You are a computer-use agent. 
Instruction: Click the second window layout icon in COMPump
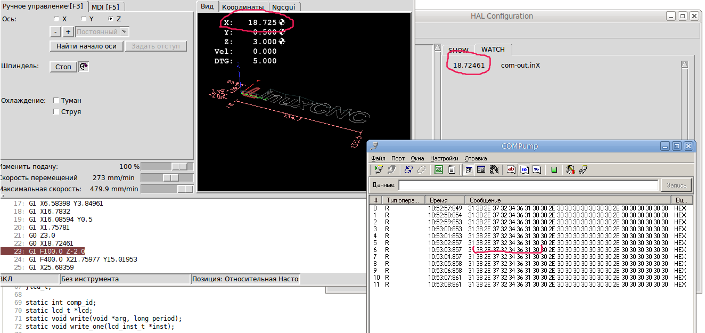pos(481,169)
